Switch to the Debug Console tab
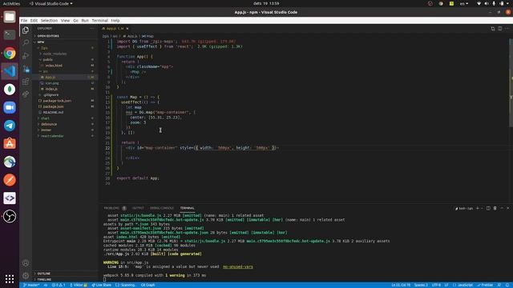 (162, 208)
